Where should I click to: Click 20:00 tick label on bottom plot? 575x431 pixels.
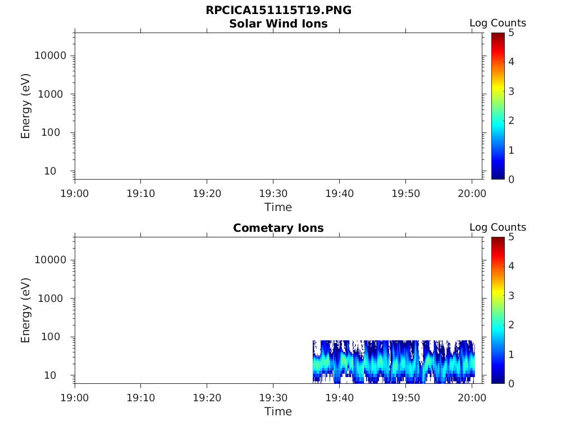point(472,398)
